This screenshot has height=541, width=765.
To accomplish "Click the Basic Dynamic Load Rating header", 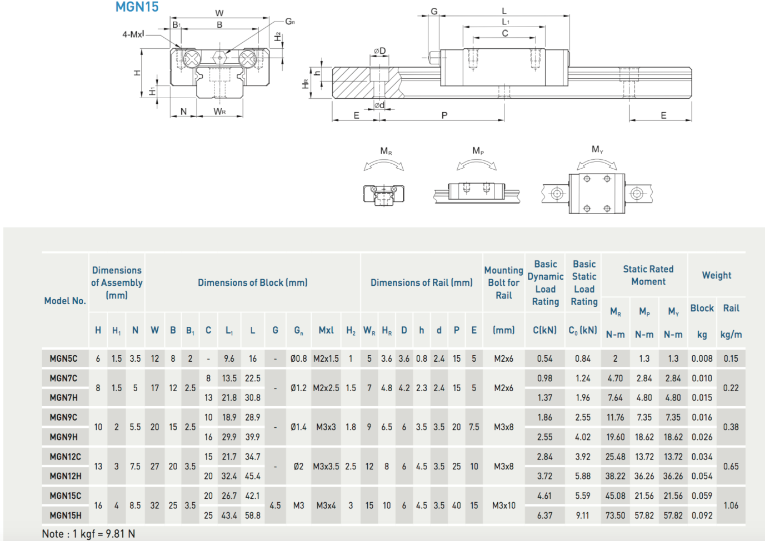I will pyautogui.click(x=546, y=283).
